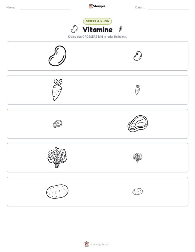Pick the small leafy greens image
The image size is (195, 252).
[138, 158]
